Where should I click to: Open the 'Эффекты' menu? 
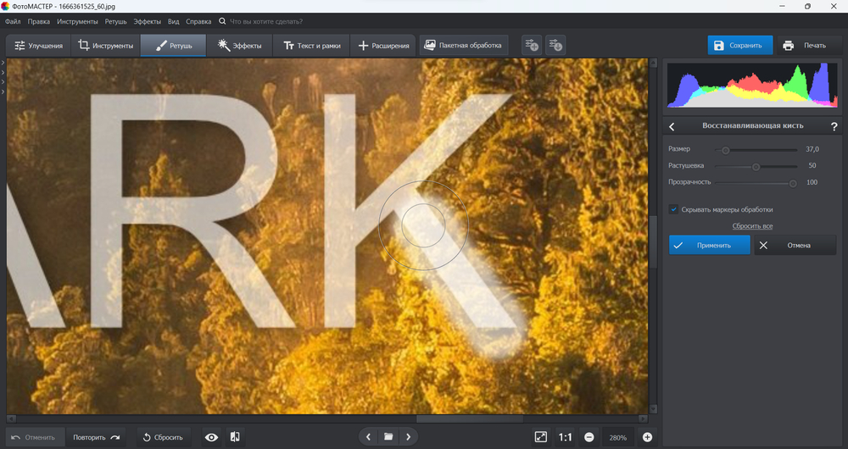(x=147, y=20)
